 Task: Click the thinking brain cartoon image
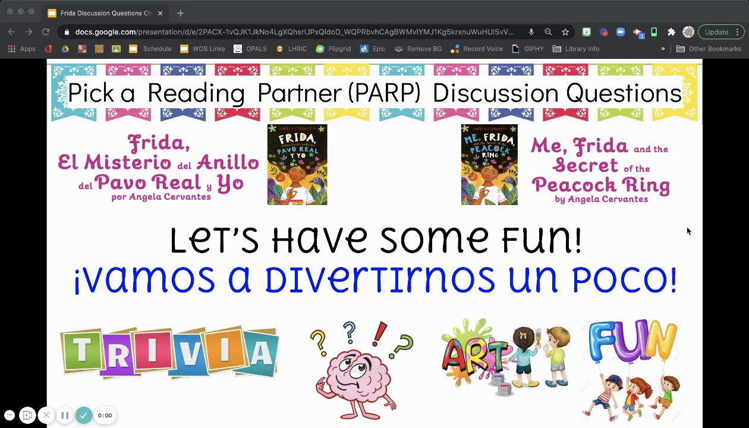(x=361, y=370)
